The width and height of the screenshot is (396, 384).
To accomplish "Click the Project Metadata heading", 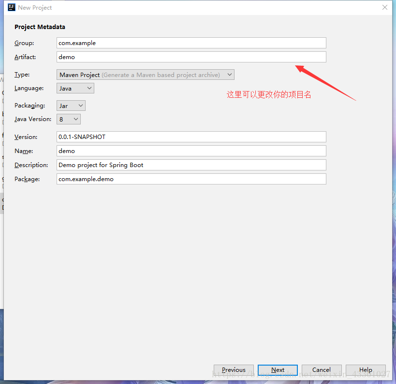I will coord(40,27).
